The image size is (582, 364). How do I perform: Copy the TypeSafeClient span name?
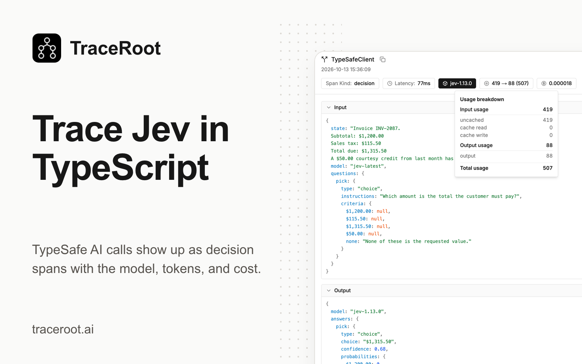pos(383,59)
